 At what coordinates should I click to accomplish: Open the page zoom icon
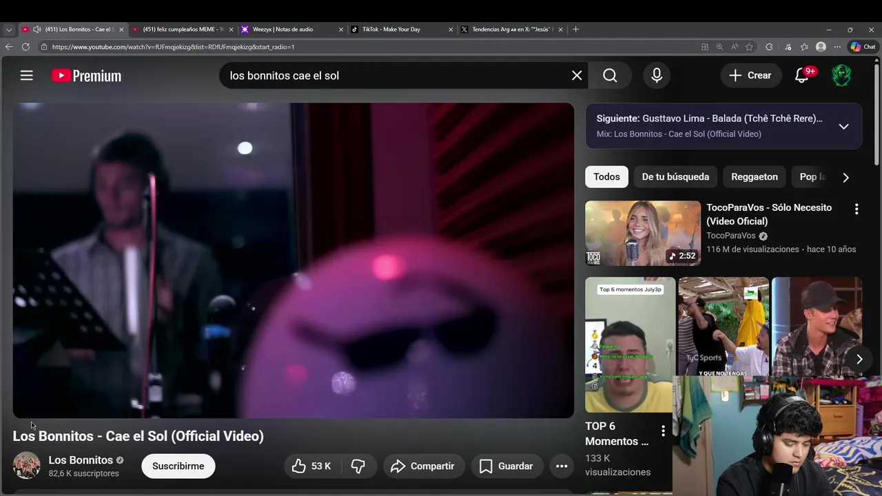click(x=719, y=47)
